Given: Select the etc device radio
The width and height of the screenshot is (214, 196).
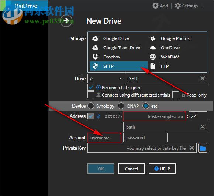Looking at the screenshot, I should point(146,106).
